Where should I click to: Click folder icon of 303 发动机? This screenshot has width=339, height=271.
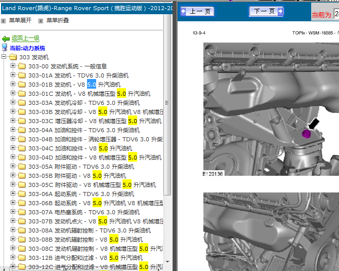[13, 57]
